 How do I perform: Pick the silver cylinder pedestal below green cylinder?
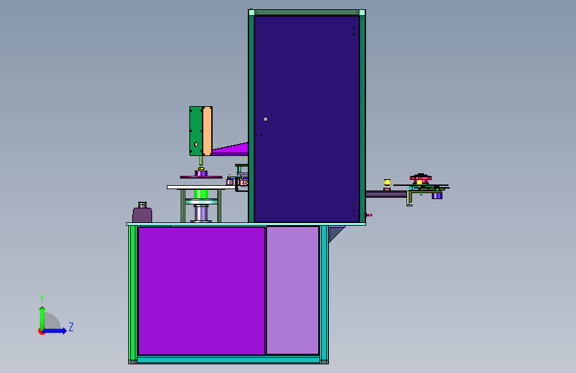(x=201, y=213)
